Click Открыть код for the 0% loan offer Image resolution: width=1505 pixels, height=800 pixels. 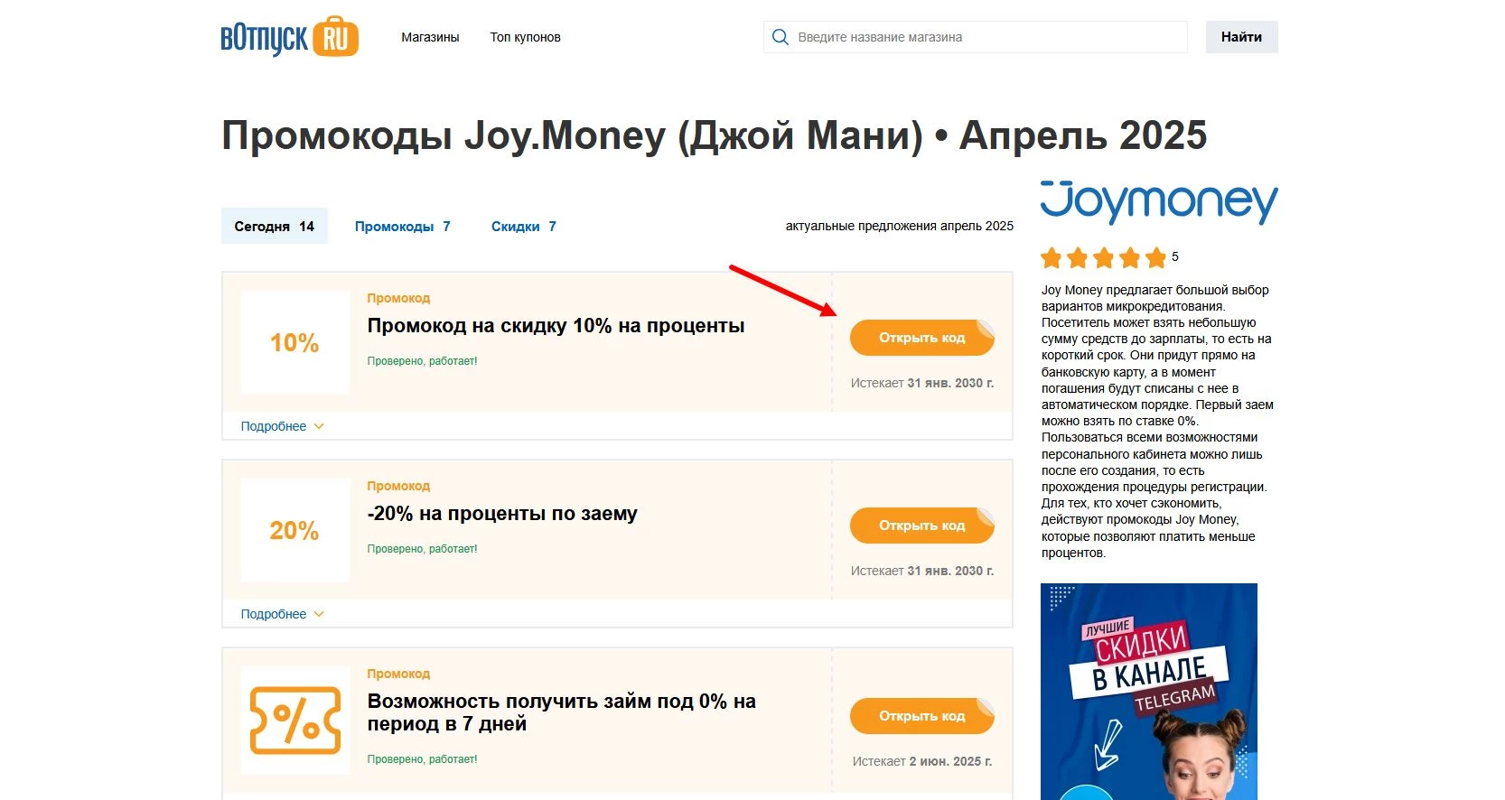pyautogui.click(x=921, y=715)
